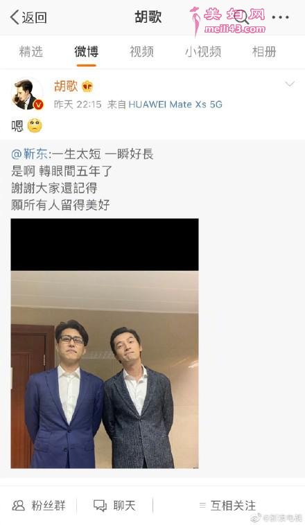Open the reposted photo of two men
The width and height of the screenshot is (305, 525).
tap(105, 344)
